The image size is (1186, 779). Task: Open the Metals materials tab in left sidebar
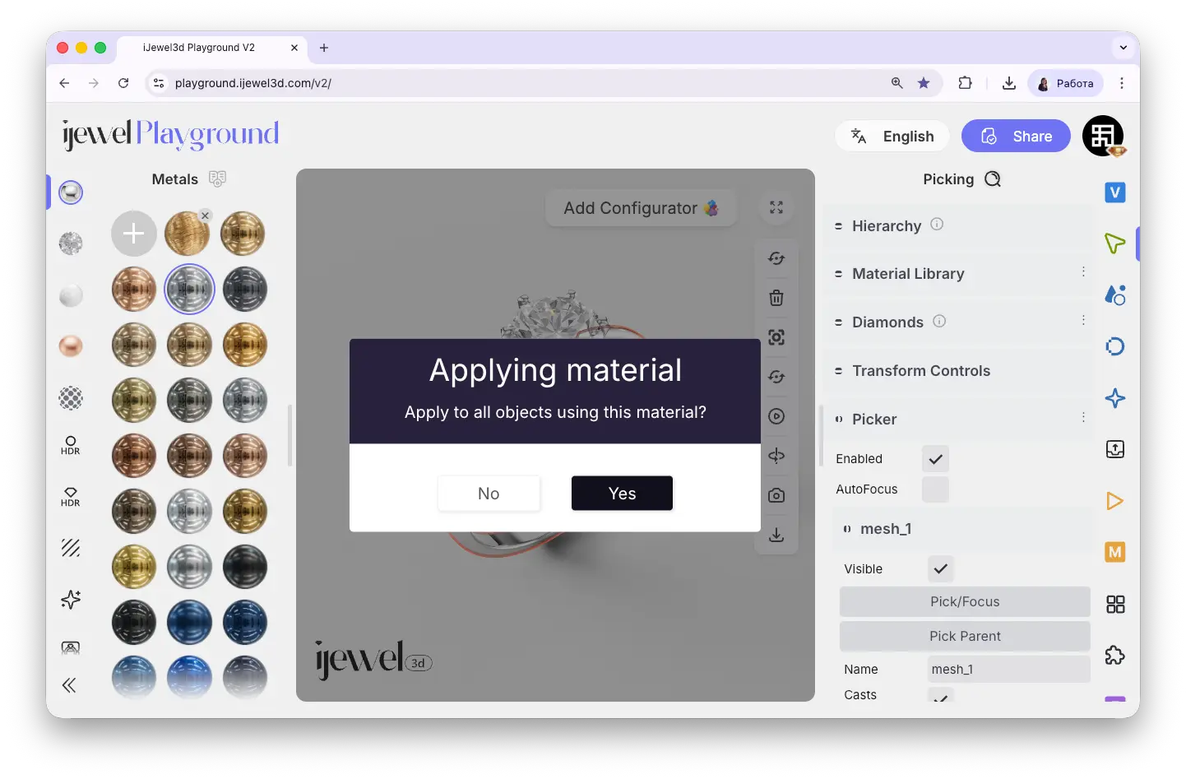[x=71, y=192]
